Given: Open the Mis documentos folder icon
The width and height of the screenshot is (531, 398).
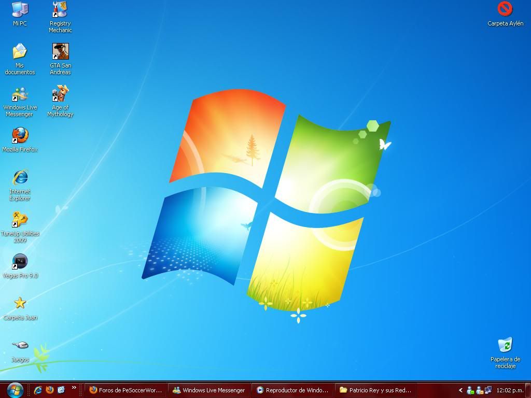Looking at the screenshot, I should coord(20,59).
